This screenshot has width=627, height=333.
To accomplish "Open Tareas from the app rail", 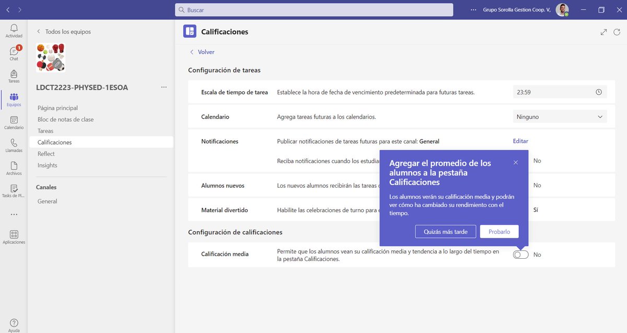I will [14, 74].
